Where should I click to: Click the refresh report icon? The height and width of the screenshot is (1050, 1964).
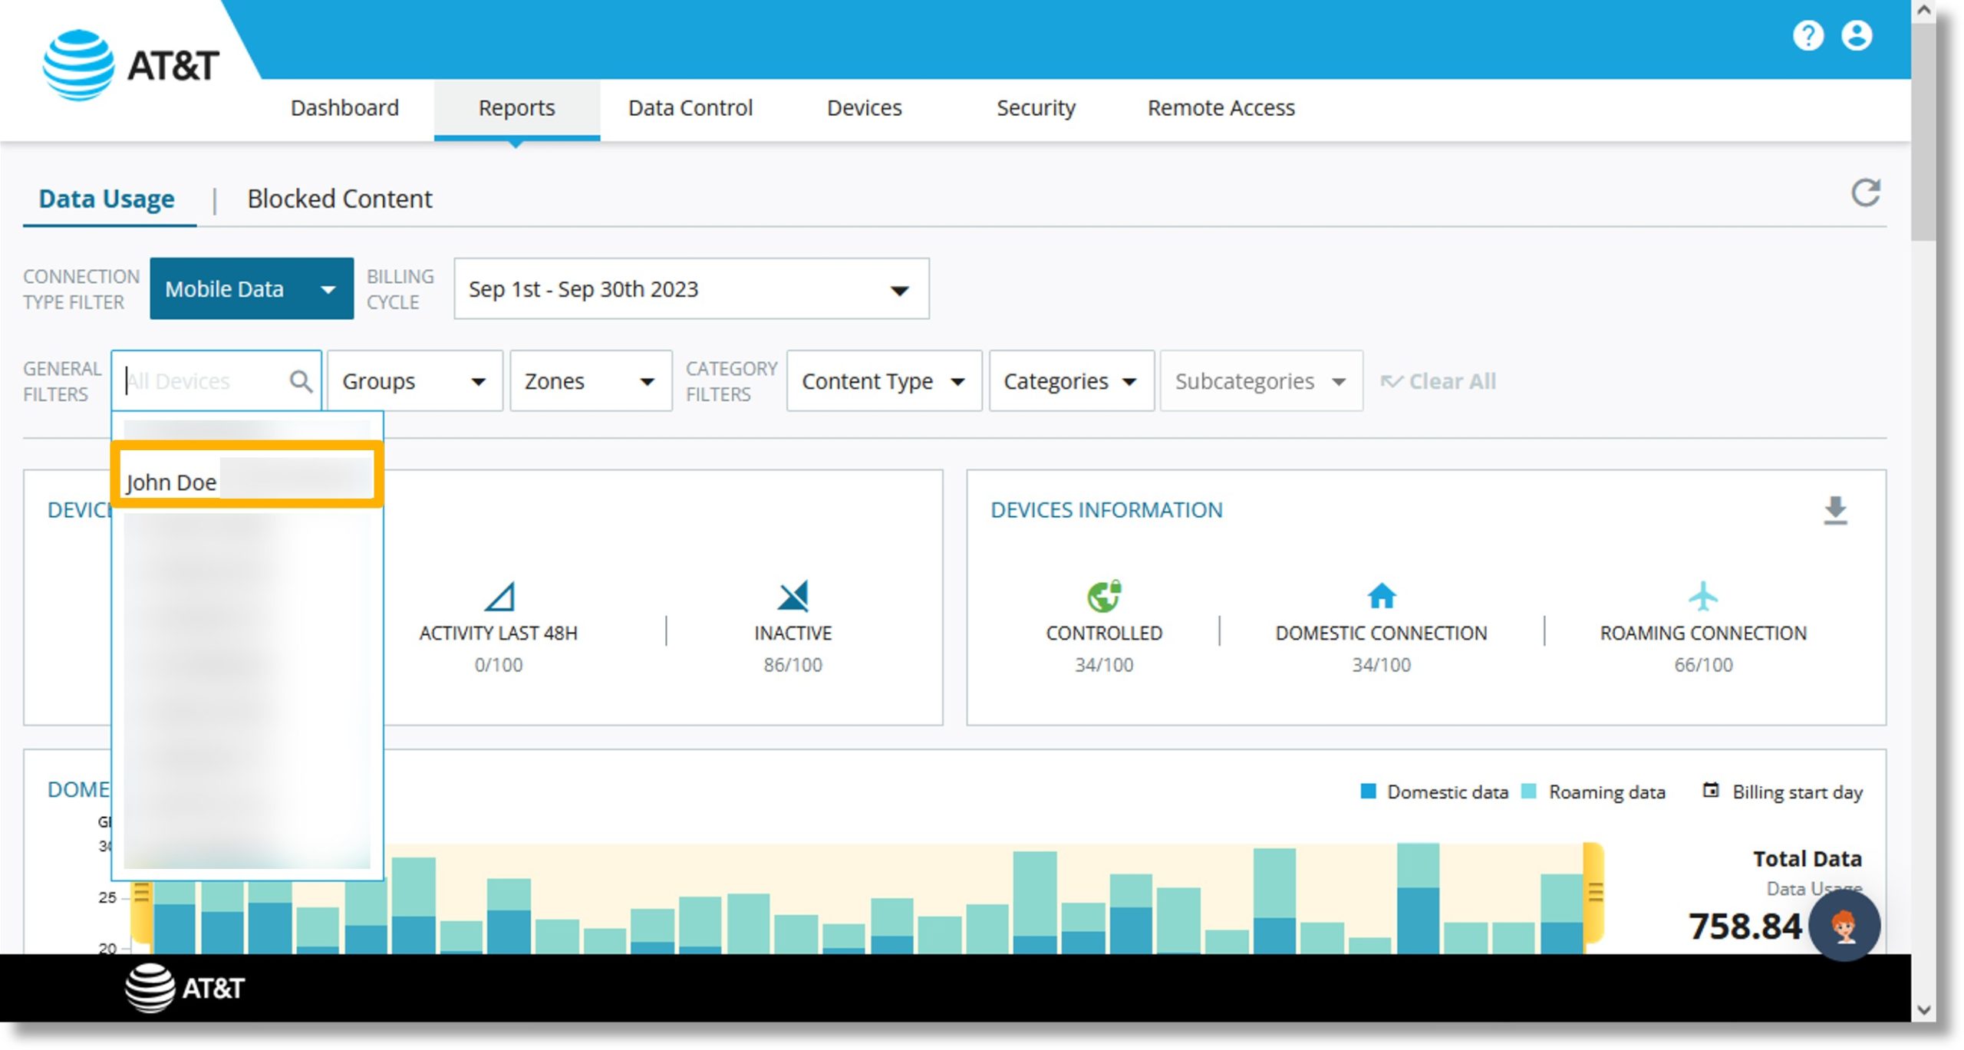point(1866,193)
